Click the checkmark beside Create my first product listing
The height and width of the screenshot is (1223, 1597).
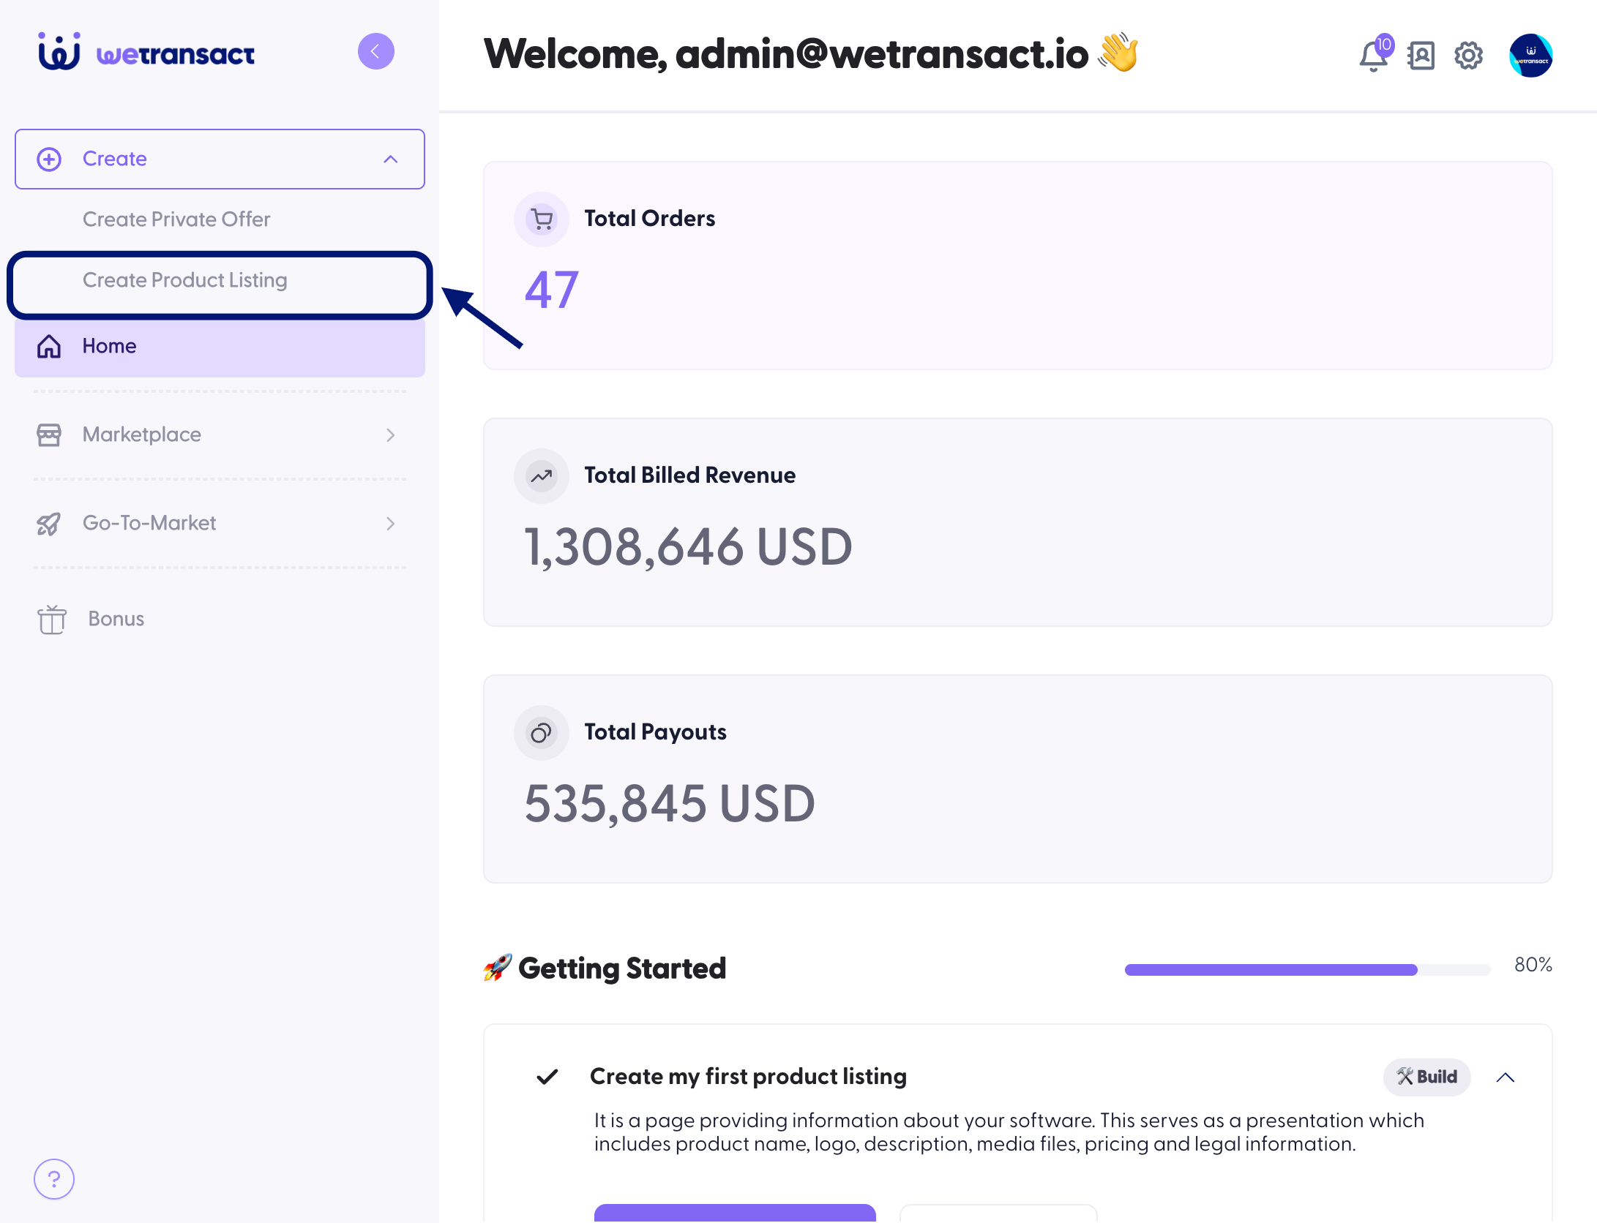[547, 1077]
